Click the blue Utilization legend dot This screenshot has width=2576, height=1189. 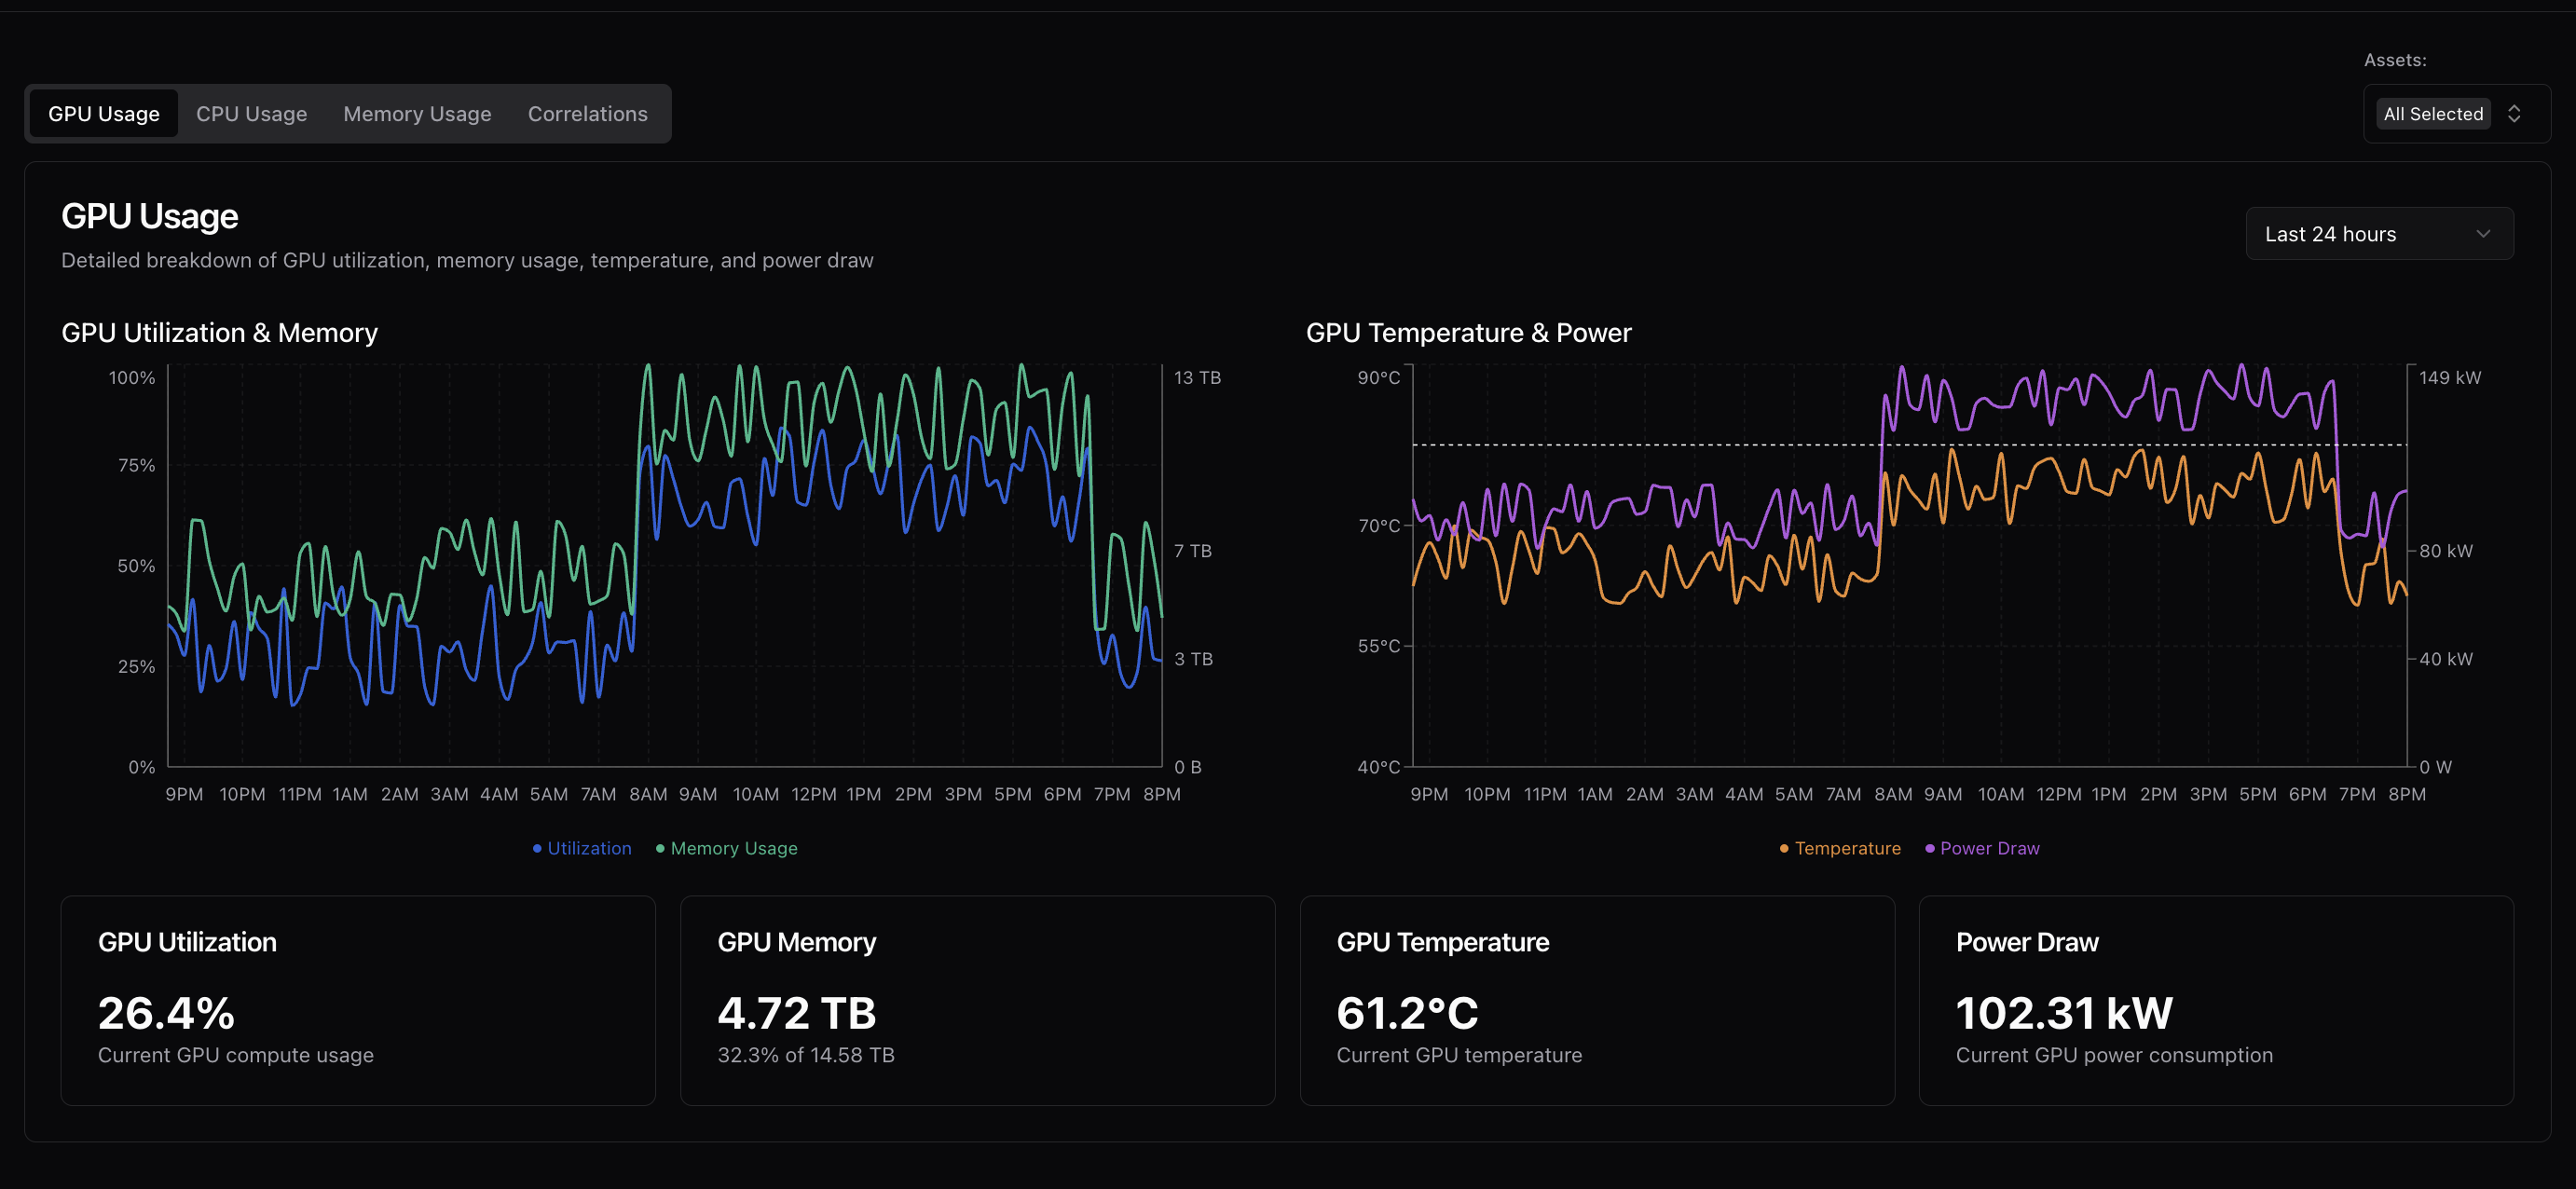536,847
